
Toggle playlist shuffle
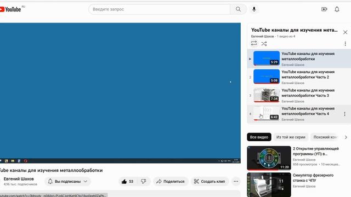click(x=264, y=44)
